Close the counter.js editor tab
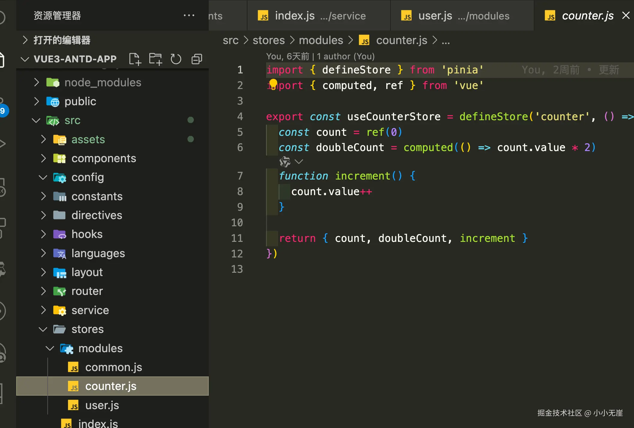 (x=626, y=15)
